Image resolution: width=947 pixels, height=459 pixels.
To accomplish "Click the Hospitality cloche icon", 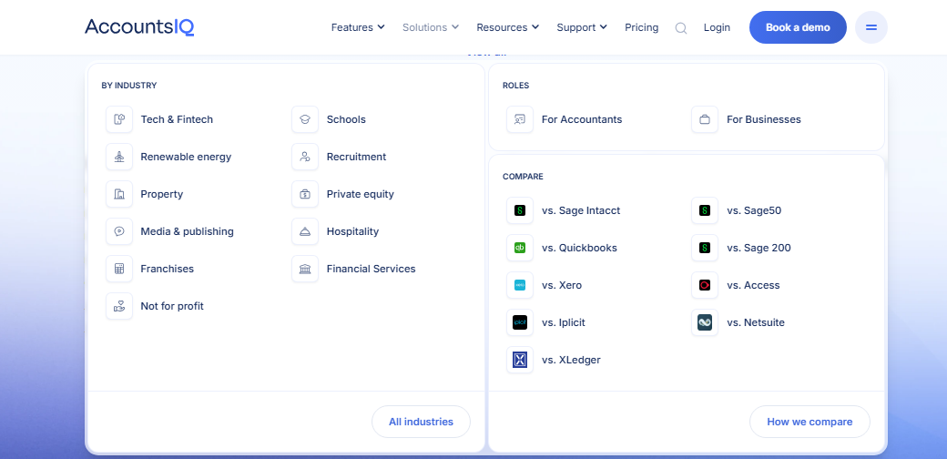I will (x=305, y=231).
